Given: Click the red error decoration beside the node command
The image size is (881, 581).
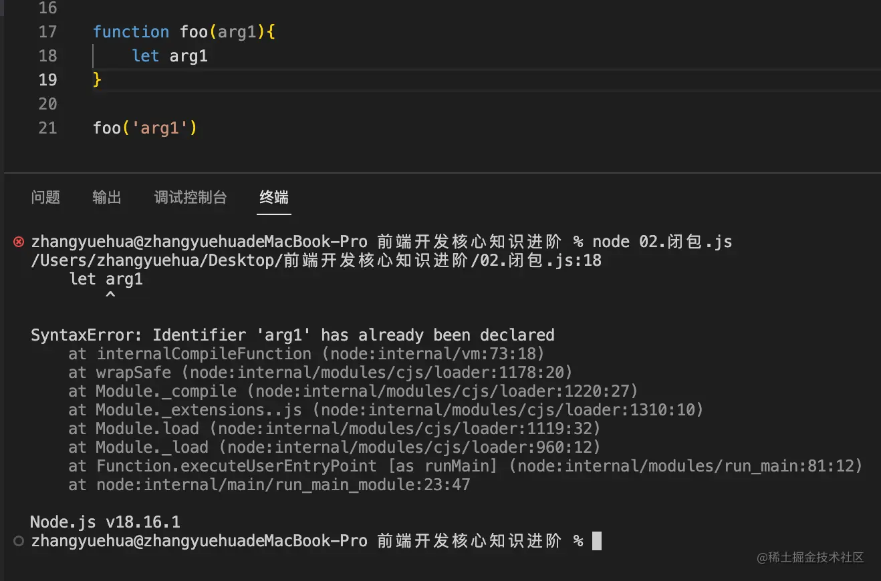Looking at the screenshot, I should click(19, 242).
